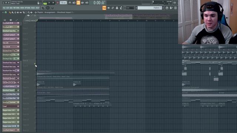Click the arrow icon right of the orange playlist button
Screen dimensions: 237x133
click(x=109, y=8)
